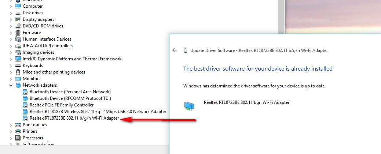
Task: Expand the DVD/CD-ROM drives node
Action: coord(11,26)
